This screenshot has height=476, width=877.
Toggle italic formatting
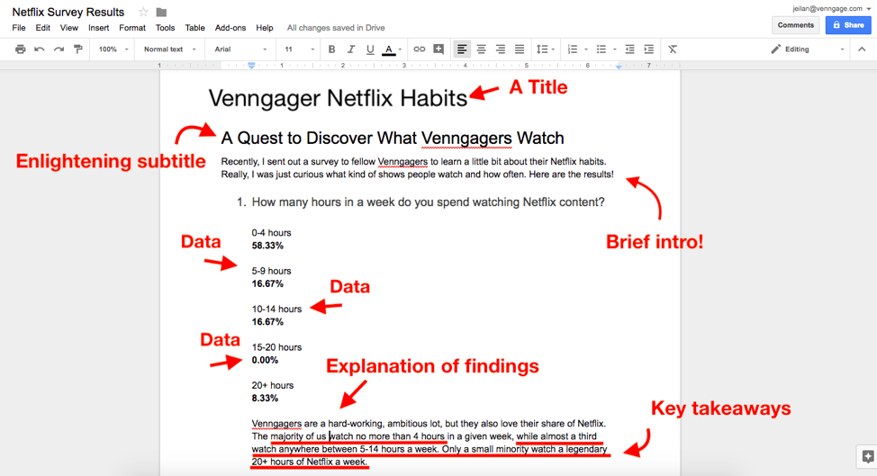coord(350,49)
